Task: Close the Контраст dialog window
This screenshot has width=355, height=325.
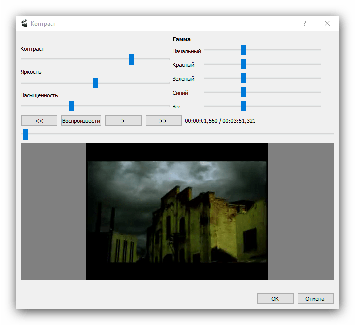Action: tap(327, 23)
